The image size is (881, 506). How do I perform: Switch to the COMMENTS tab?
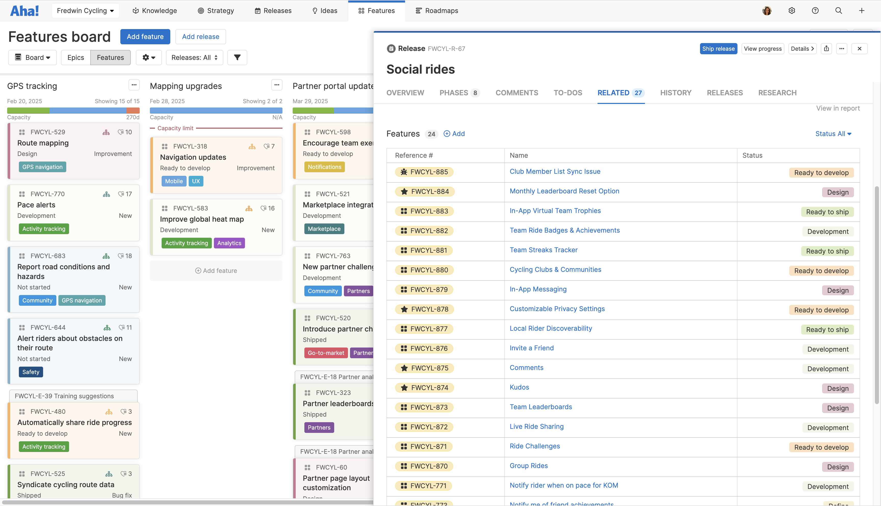(517, 93)
